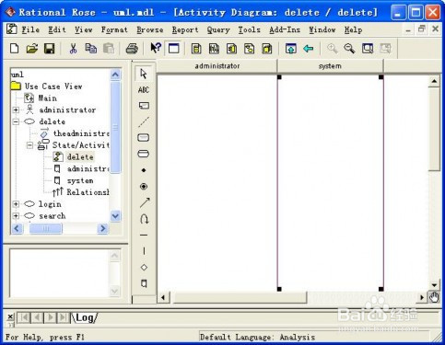This screenshot has width=445, height=345.
Task: Select Main diagram in browser tree
Action: point(48,98)
